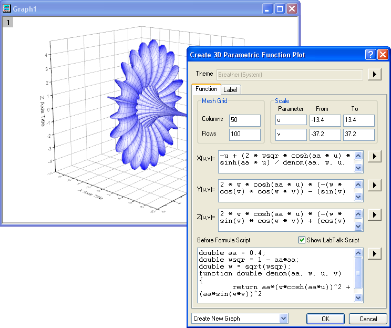Click inside the X(u,v) formula box
The height and width of the screenshot is (328, 391).
click(286, 161)
